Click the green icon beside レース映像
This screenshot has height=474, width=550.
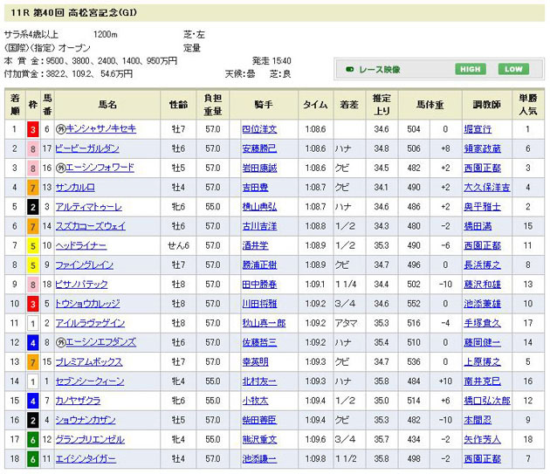(x=350, y=69)
